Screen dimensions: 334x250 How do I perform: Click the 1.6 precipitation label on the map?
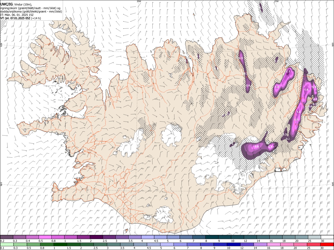[x=299, y=112]
